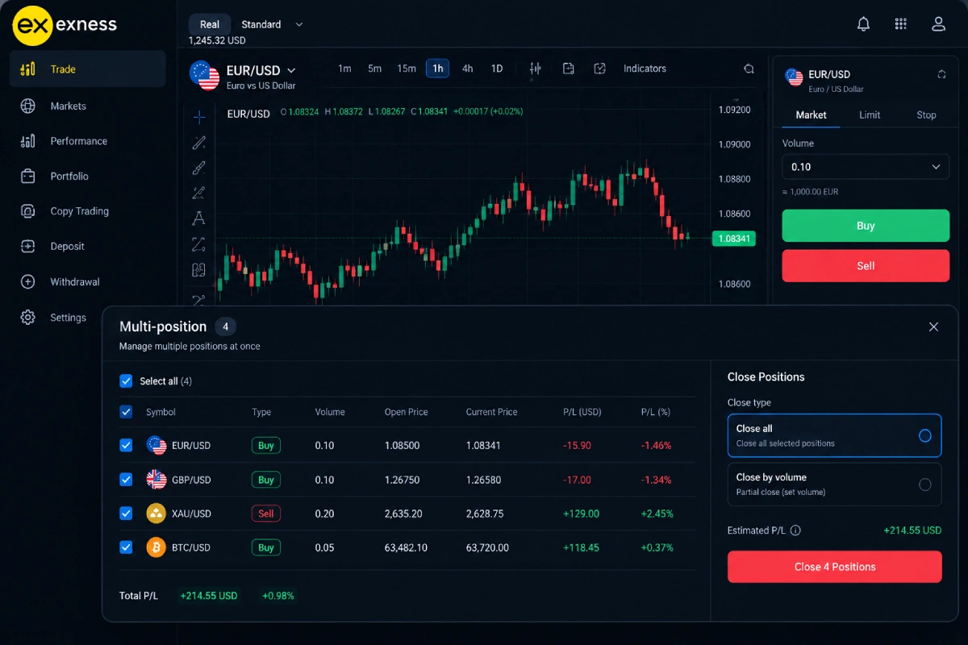Click Close 4 Positions button
The image size is (968, 645).
click(835, 567)
